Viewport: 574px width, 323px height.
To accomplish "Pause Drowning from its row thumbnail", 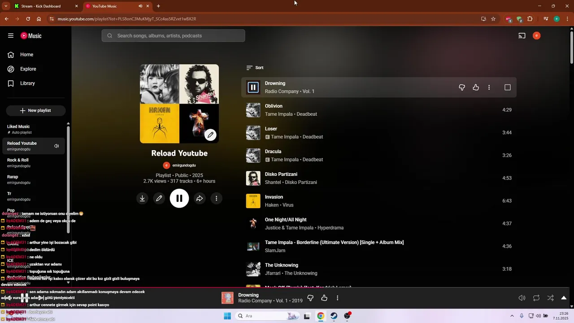I will point(253,87).
